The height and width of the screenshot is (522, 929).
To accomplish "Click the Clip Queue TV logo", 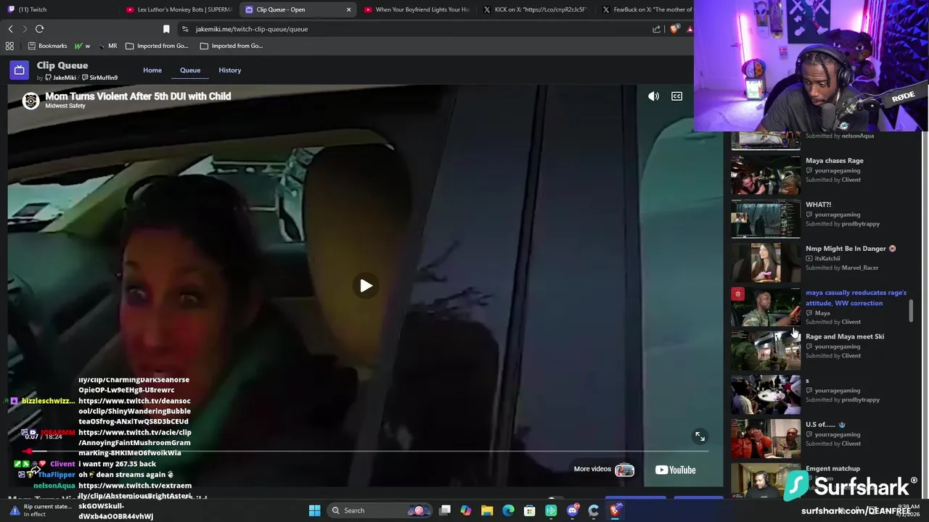I will [20, 70].
